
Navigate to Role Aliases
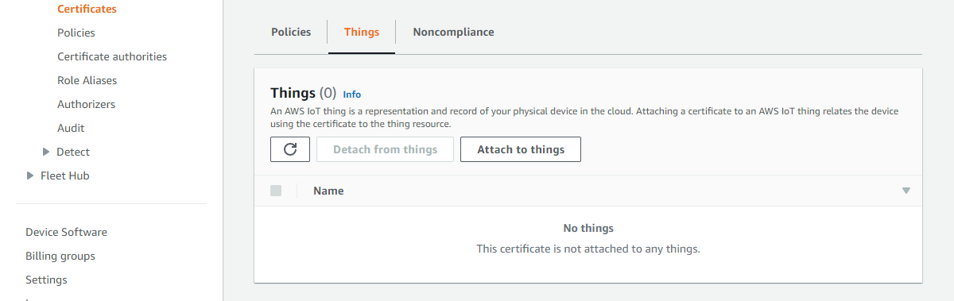tap(87, 80)
